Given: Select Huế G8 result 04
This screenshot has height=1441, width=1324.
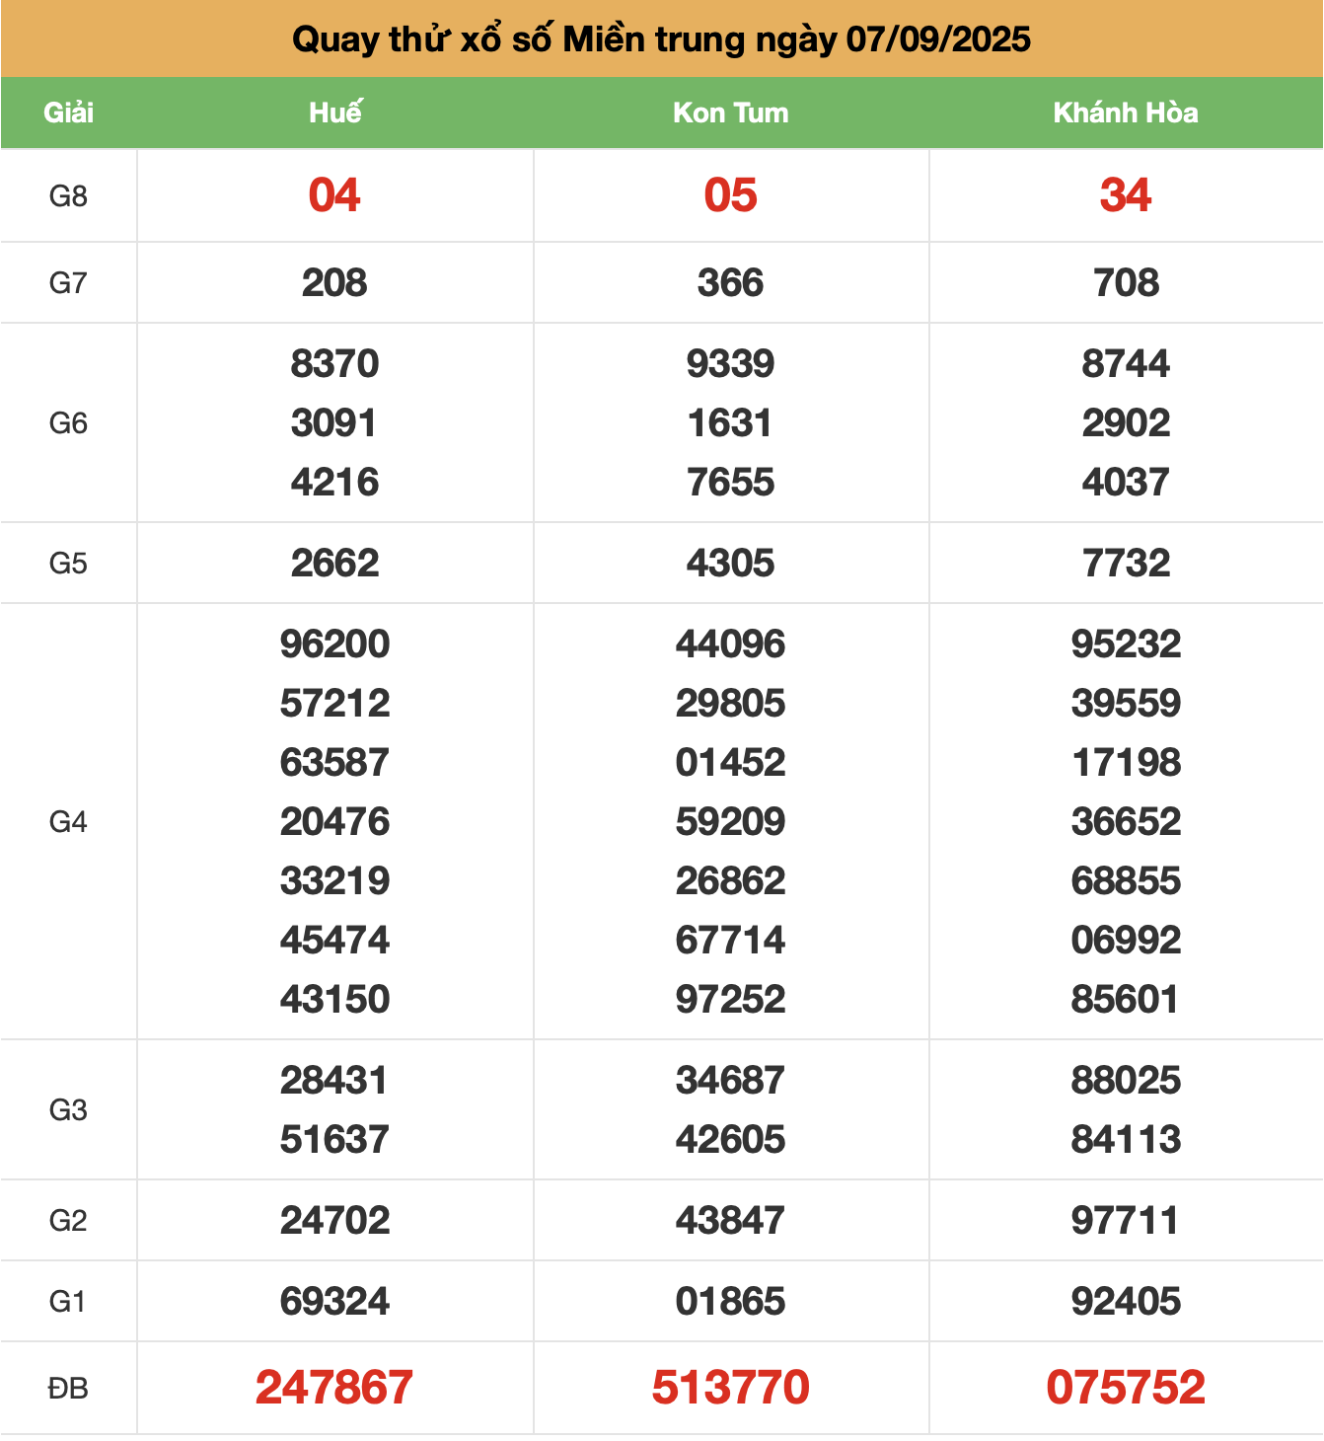Looking at the screenshot, I should [x=334, y=195].
